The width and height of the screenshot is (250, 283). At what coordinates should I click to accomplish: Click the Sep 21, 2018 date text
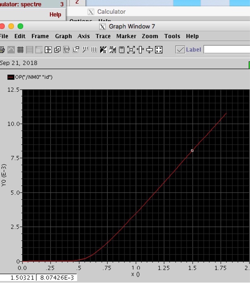(19, 63)
